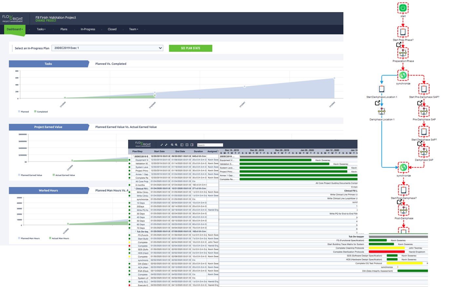
Task: Expand the Team menu in navigation
Action: tap(133, 29)
